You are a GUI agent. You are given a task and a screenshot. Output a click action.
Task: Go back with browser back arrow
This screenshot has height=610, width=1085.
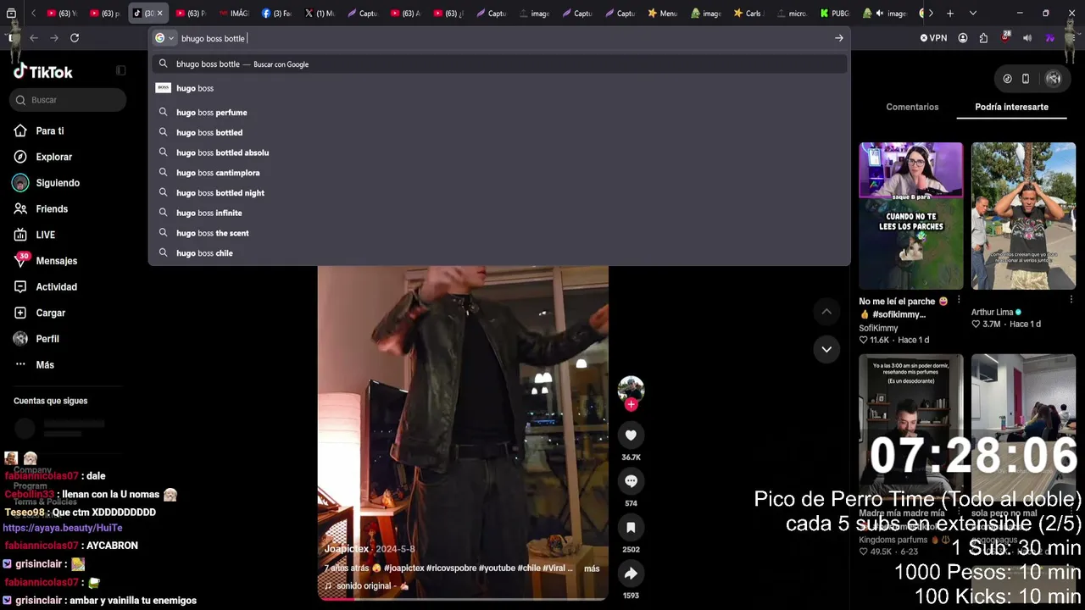34,38
